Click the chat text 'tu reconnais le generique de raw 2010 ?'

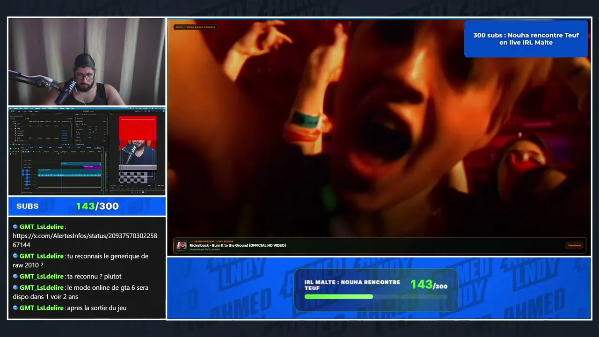click(x=80, y=260)
